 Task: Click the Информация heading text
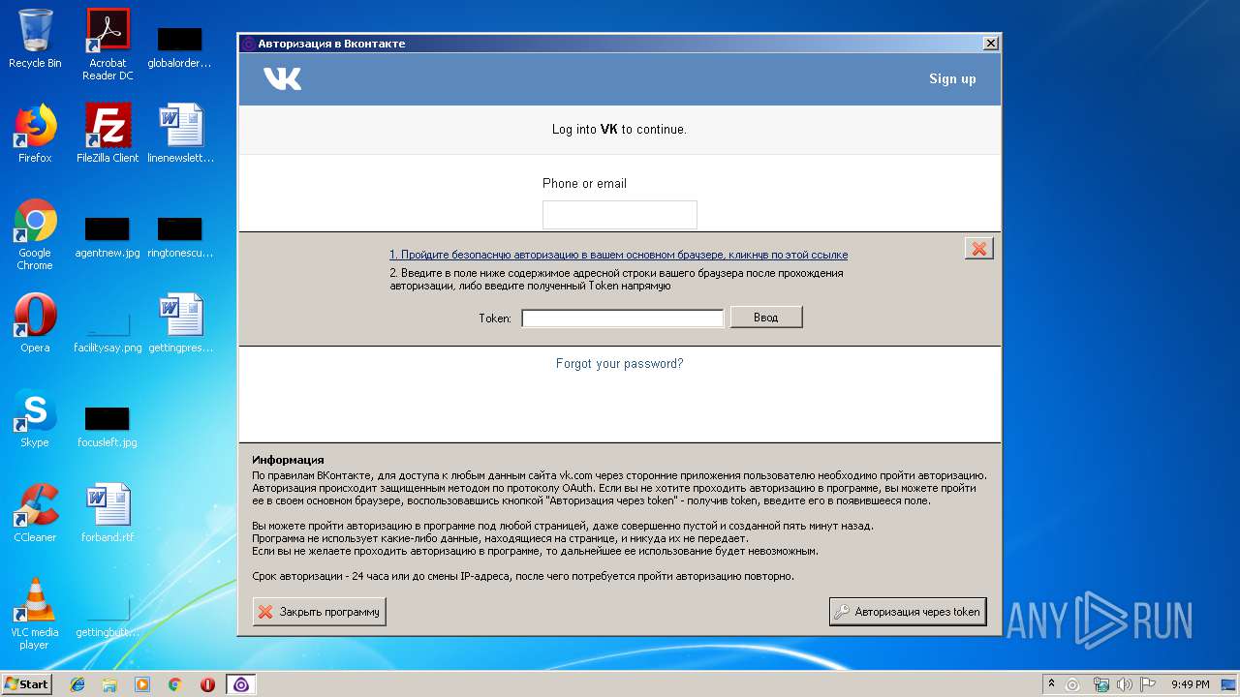click(x=288, y=460)
